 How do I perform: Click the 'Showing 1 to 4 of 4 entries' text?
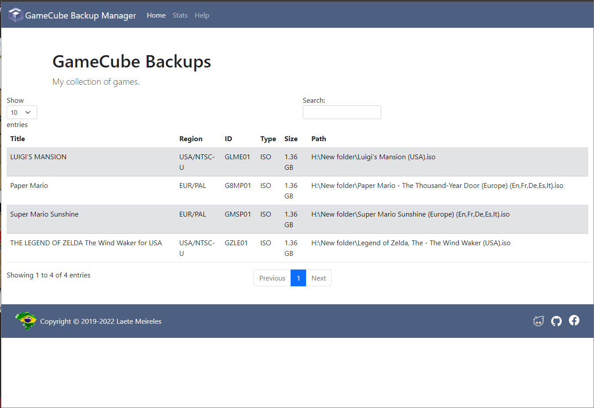click(x=49, y=275)
